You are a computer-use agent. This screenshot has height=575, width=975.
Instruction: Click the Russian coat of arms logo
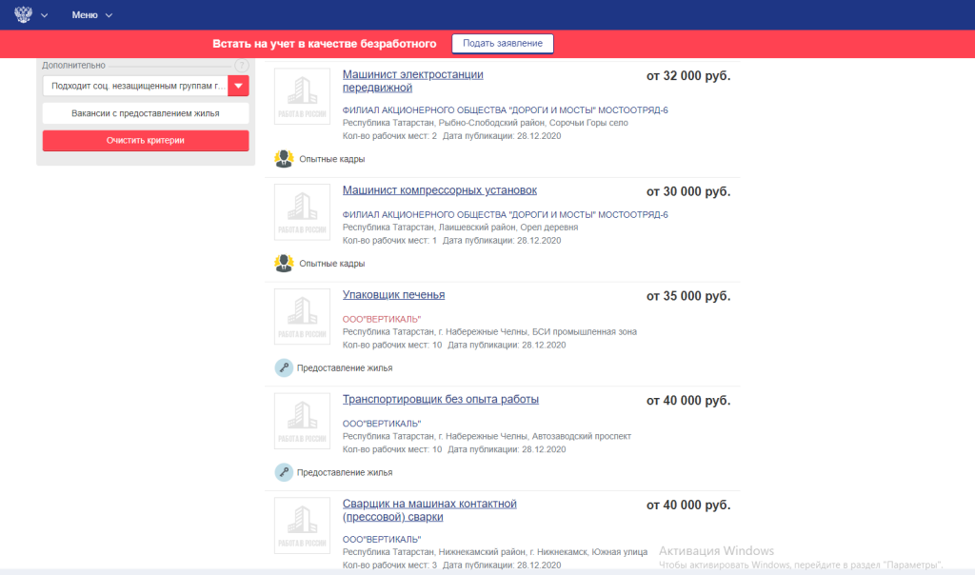point(23,15)
